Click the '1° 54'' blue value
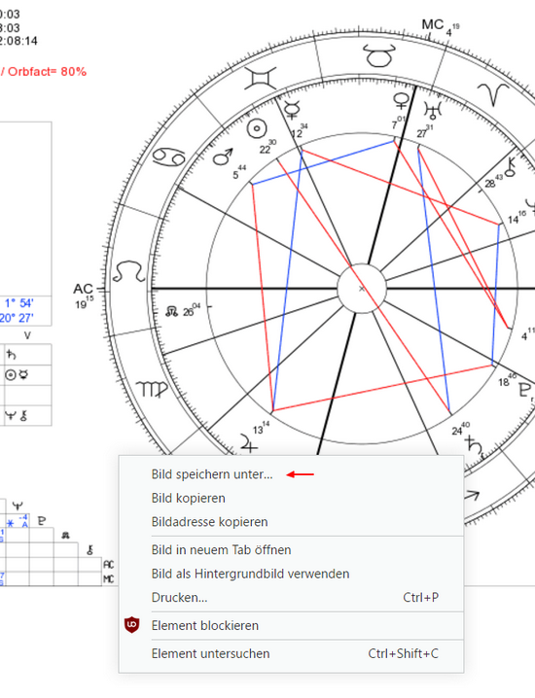Screen dimensions: 535x698 coord(18,303)
